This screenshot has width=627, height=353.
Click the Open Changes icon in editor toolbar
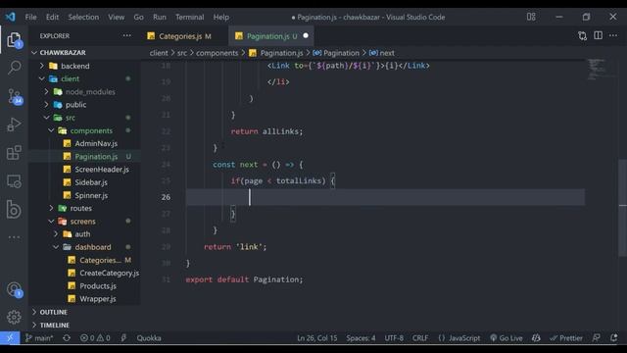[582, 36]
